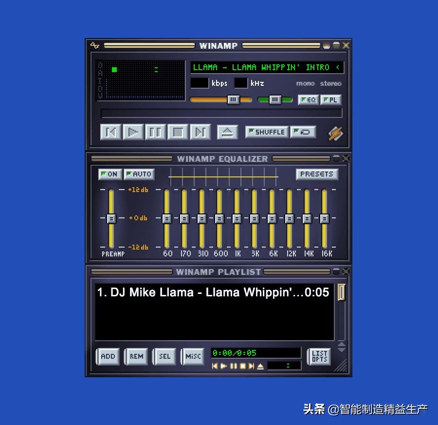
Task: Pause playback with the large Pause button
Action: pos(155,132)
